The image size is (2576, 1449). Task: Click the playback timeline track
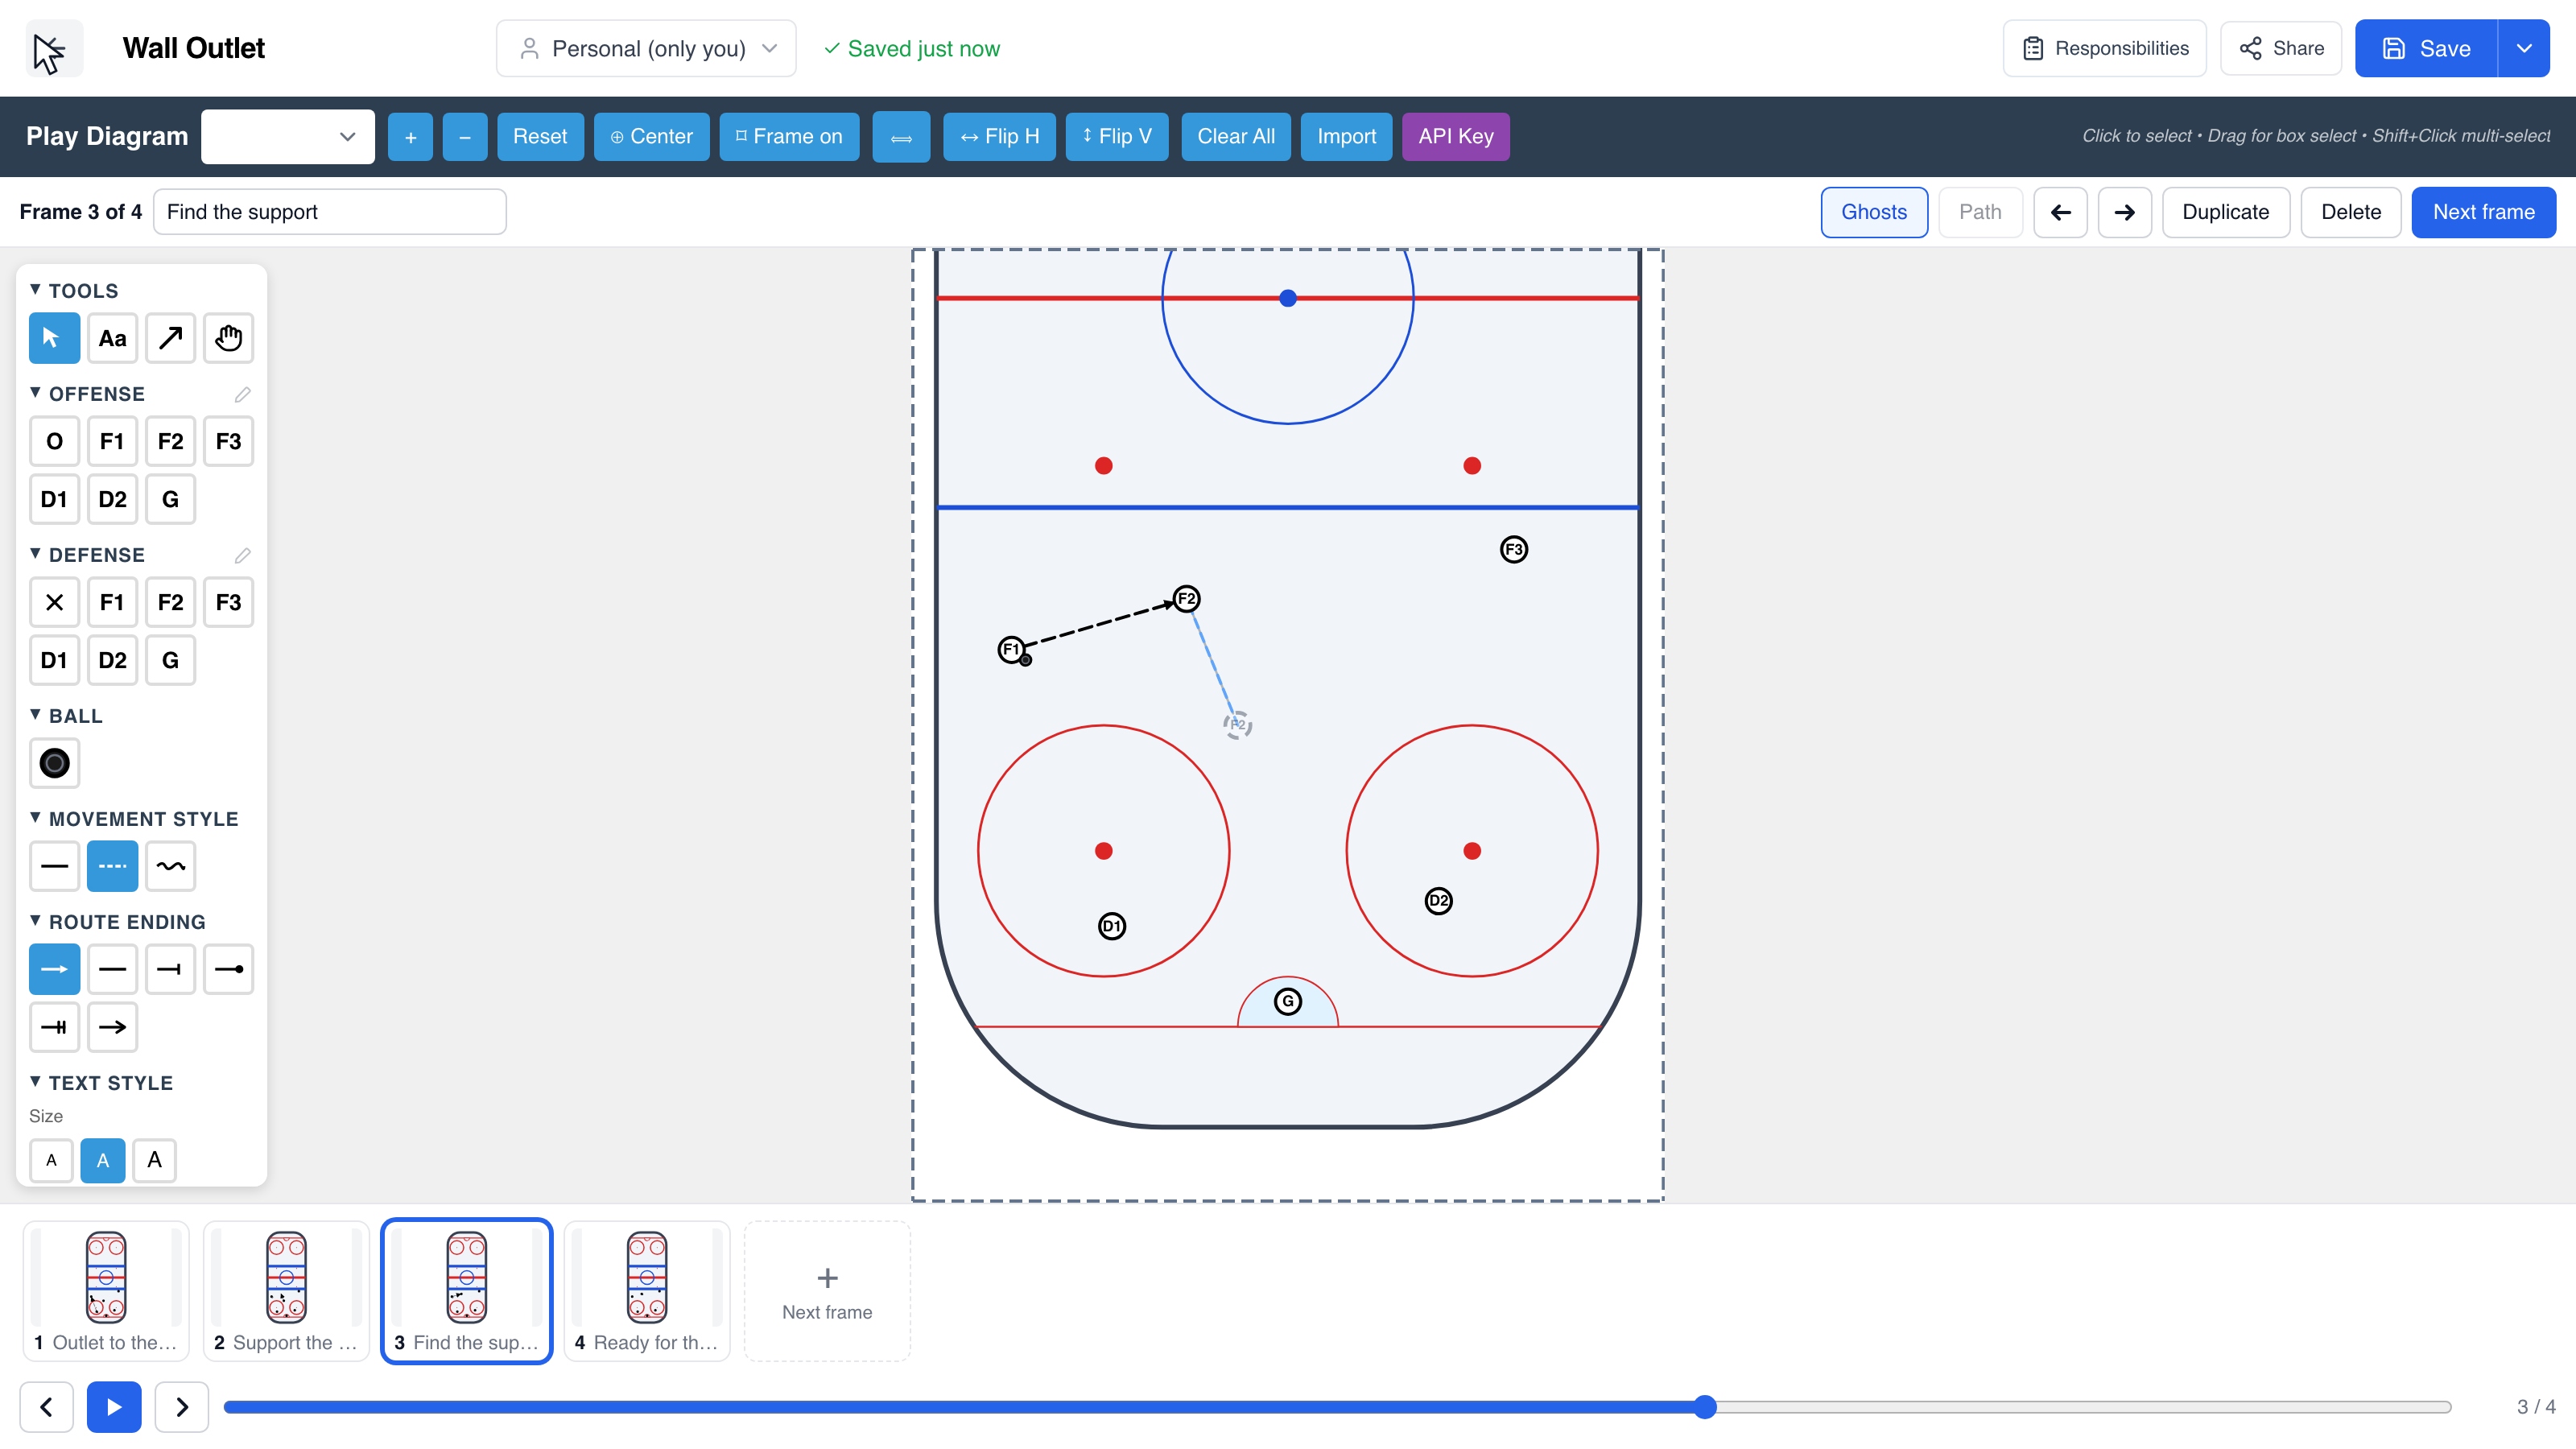(1337, 1407)
